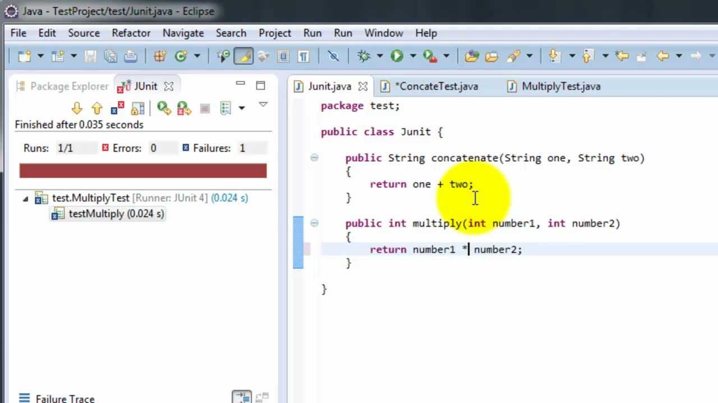Image resolution: width=718 pixels, height=403 pixels.
Task: Open the Edit menu
Action: (x=47, y=33)
